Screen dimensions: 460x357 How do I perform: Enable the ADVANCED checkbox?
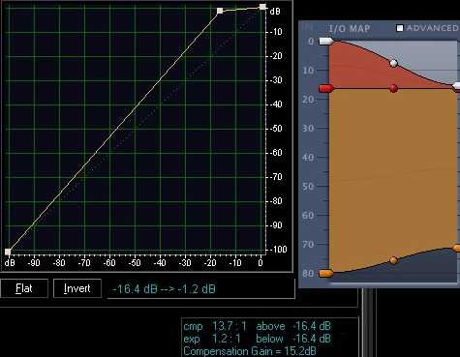point(400,28)
